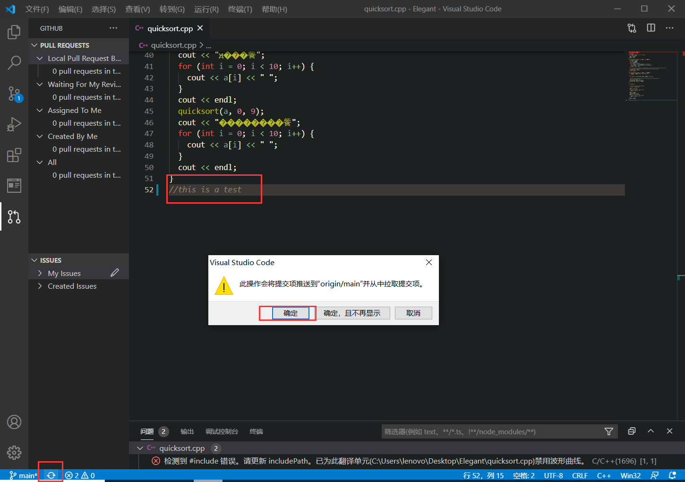Switch to the 终端 panel tab
Screen dimensions: 685x482
[x=256, y=431]
